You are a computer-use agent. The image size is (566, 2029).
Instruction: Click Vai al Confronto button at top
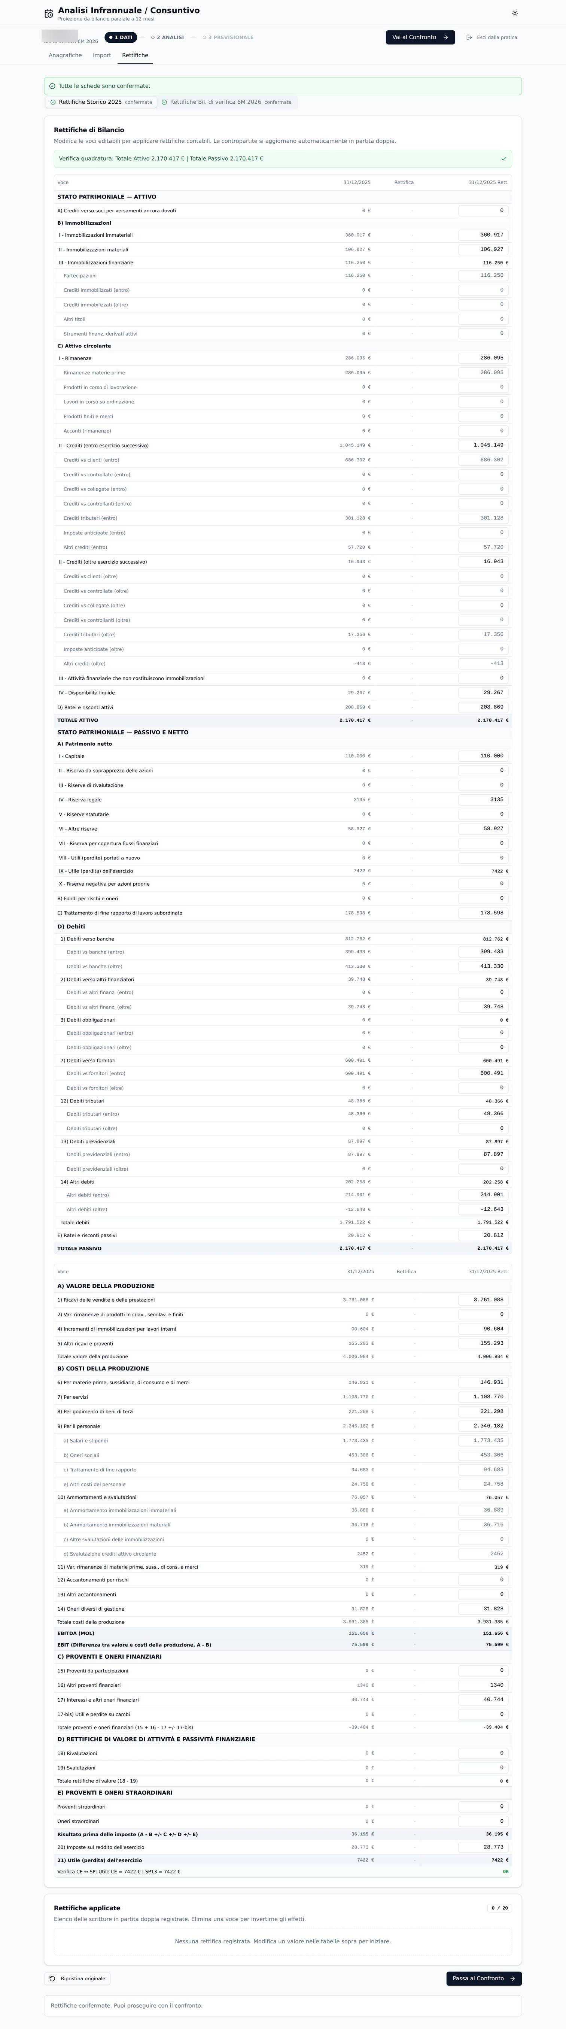coord(420,37)
